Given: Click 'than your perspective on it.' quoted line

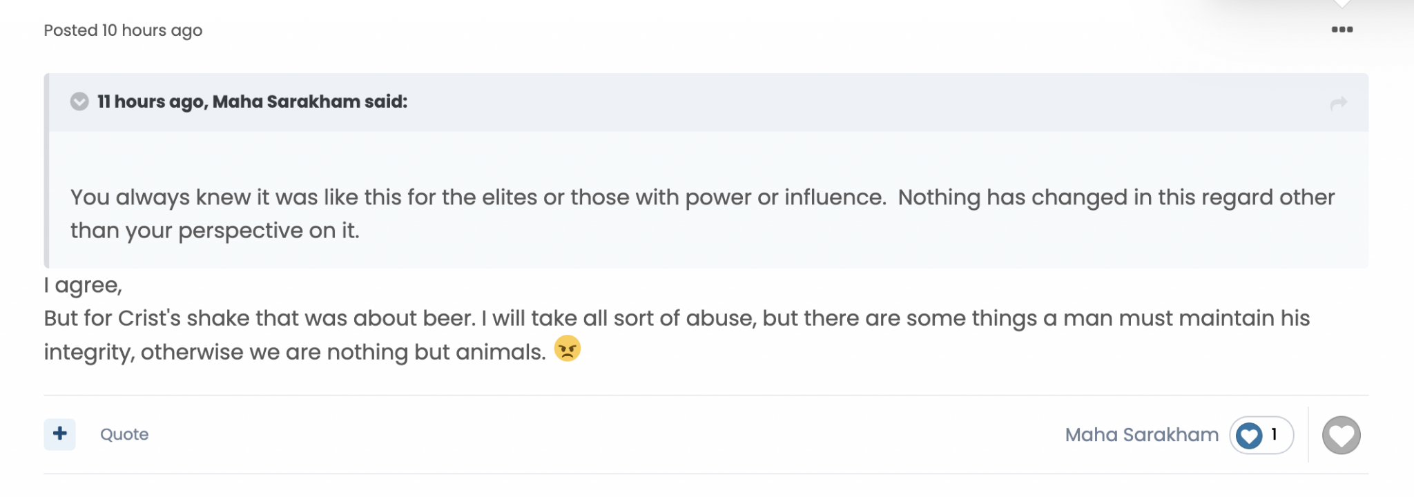Looking at the screenshot, I should coord(215,231).
